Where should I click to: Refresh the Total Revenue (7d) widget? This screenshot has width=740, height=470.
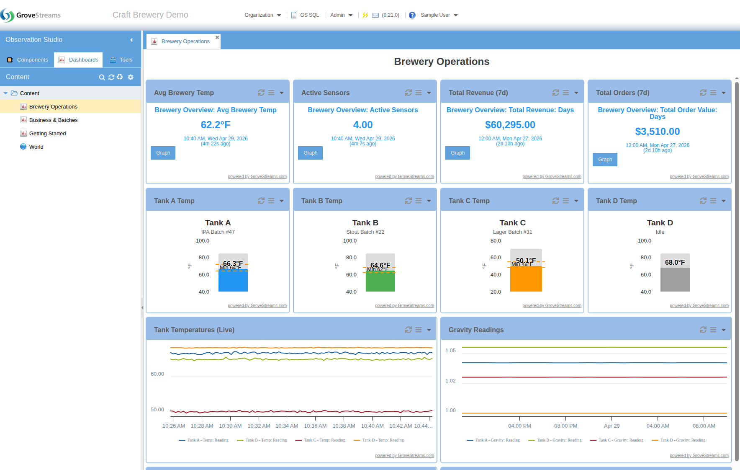point(556,93)
